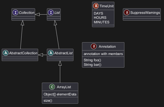Select the 'String bar()' method
The width and height of the screenshot is (164, 107).
pos(92,65)
